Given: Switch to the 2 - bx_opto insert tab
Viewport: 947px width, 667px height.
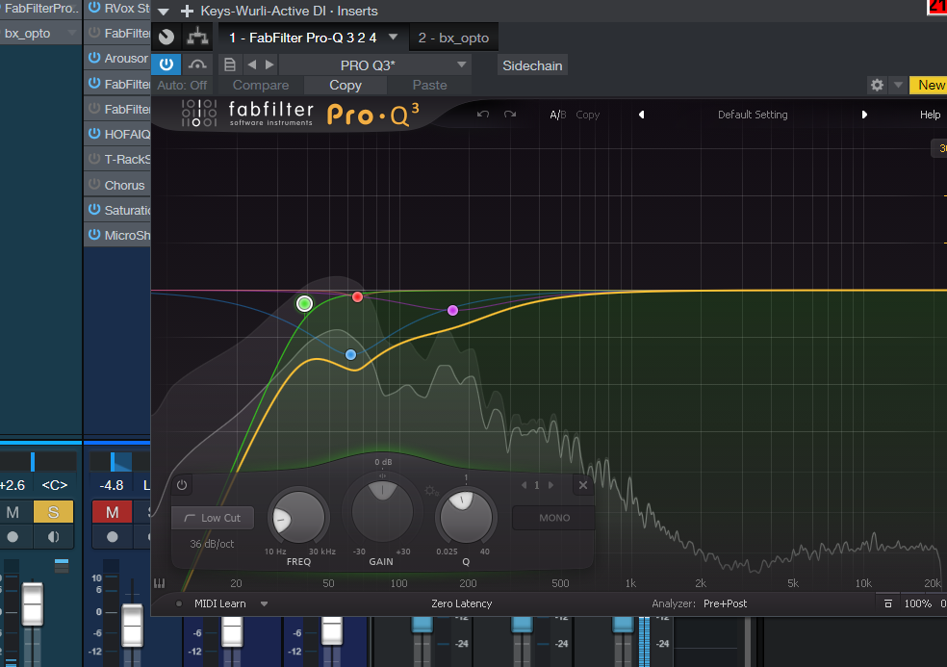Looking at the screenshot, I should coord(453,38).
